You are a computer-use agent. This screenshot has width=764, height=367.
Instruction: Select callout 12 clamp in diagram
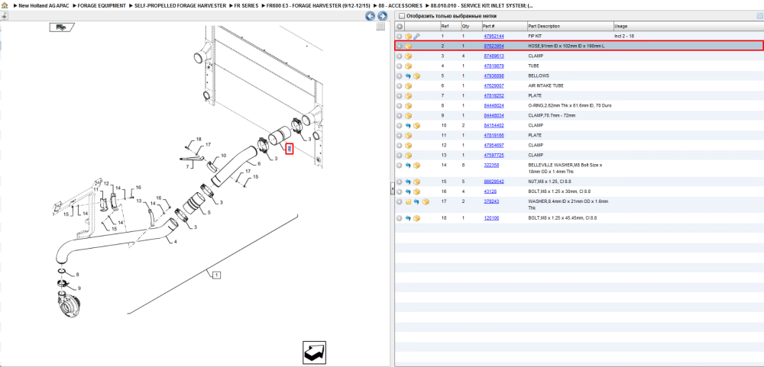(x=106, y=183)
